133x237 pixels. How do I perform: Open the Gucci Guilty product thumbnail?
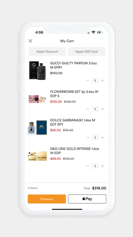[x=37, y=70]
